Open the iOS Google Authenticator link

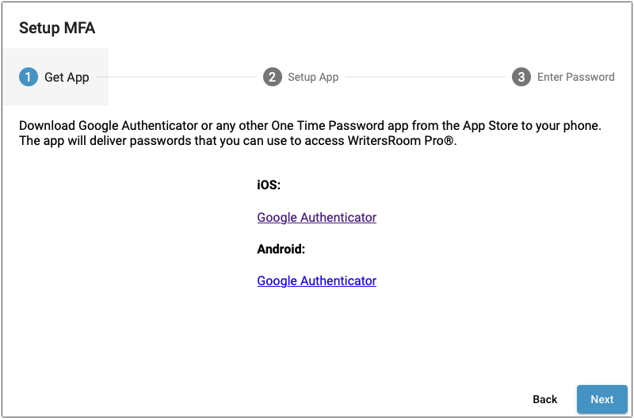tap(316, 217)
